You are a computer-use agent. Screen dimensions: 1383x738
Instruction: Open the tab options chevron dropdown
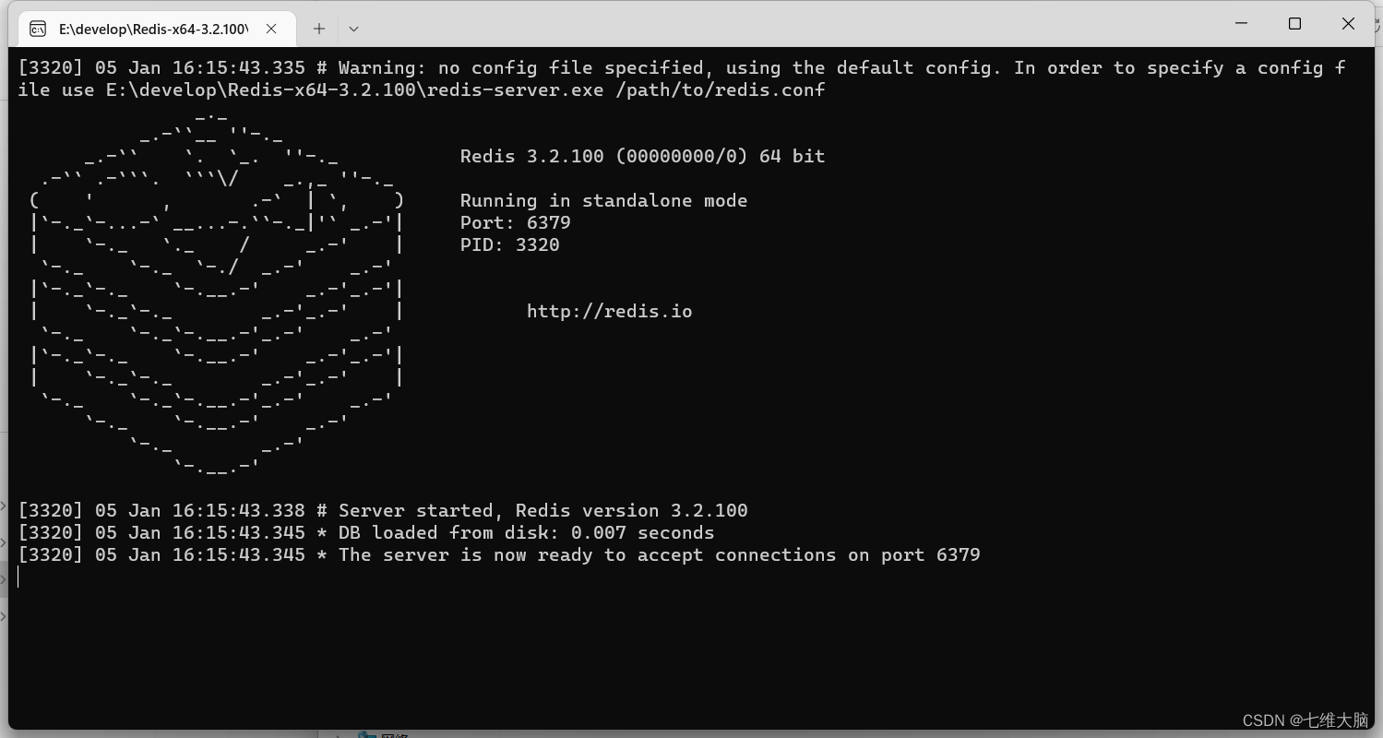tap(353, 29)
